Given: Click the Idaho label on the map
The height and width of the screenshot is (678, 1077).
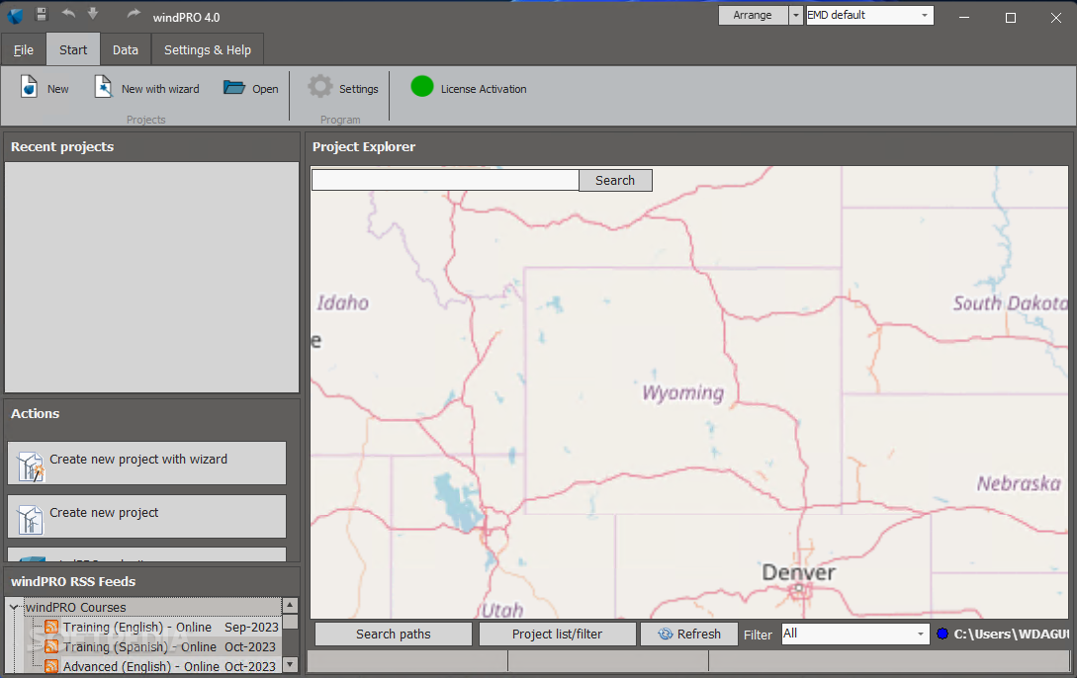Looking at the screenshot, I should [x=342, y=302].
